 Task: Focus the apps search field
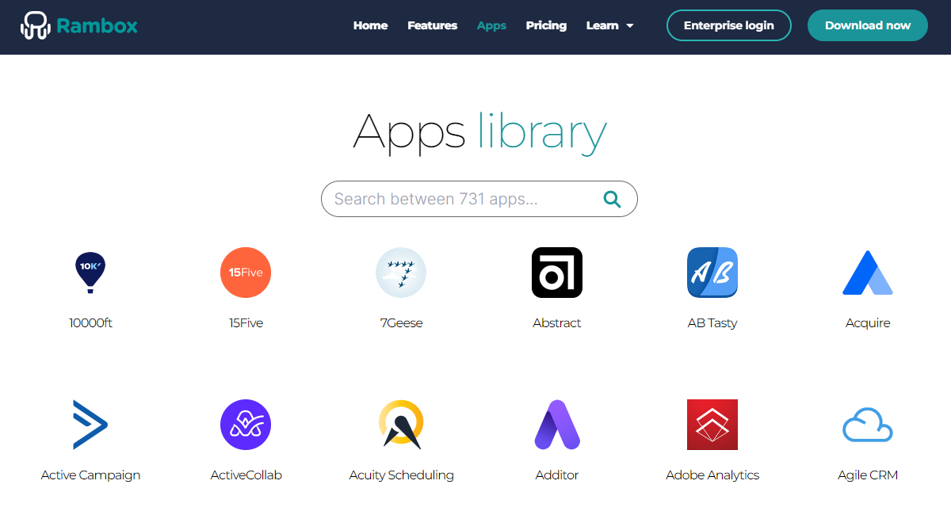tap(479, 199)
